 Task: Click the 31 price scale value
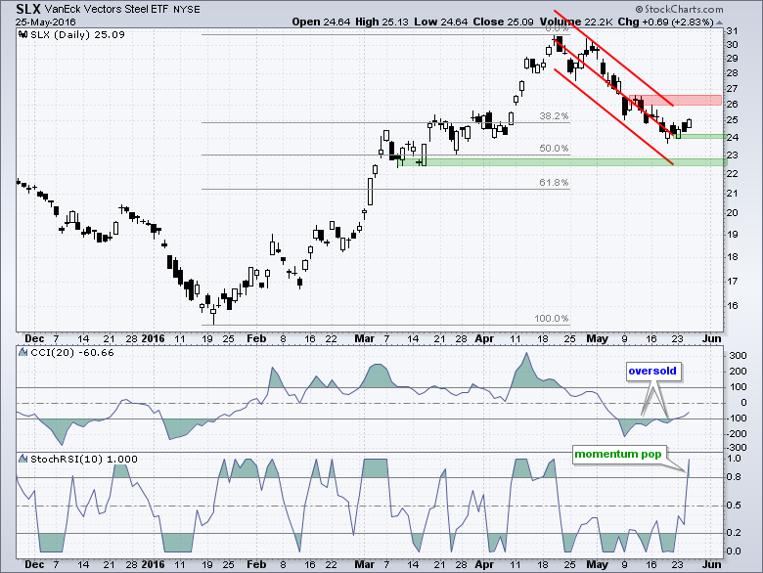coord(732,31)
